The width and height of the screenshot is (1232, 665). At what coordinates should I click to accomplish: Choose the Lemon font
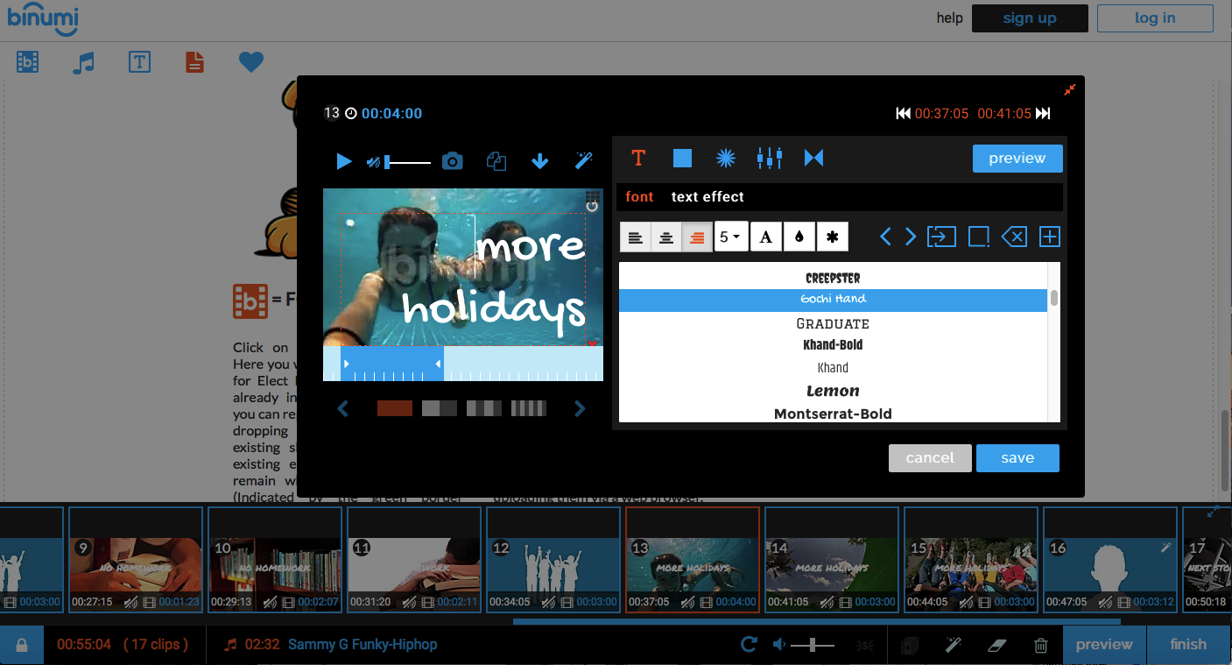pyautogui.click(x=833, y=391)
